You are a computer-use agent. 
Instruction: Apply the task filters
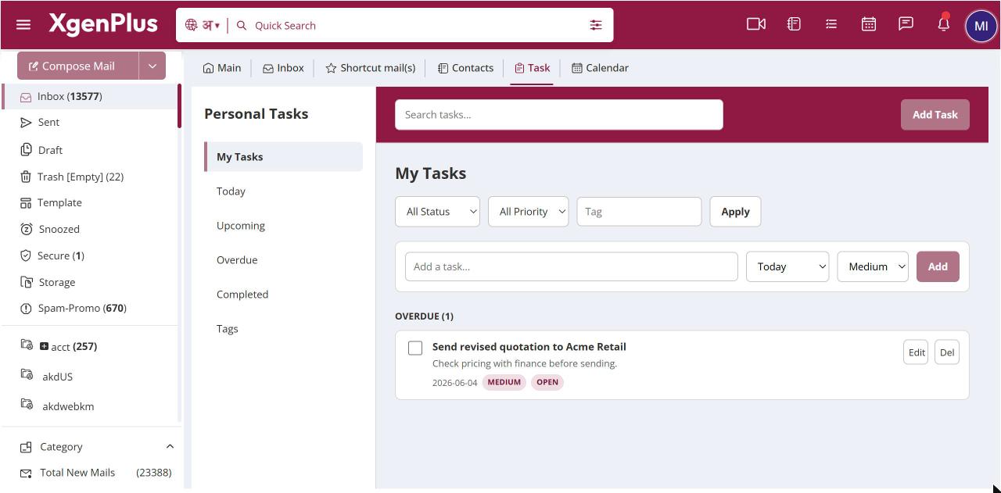tap(735, 211)
